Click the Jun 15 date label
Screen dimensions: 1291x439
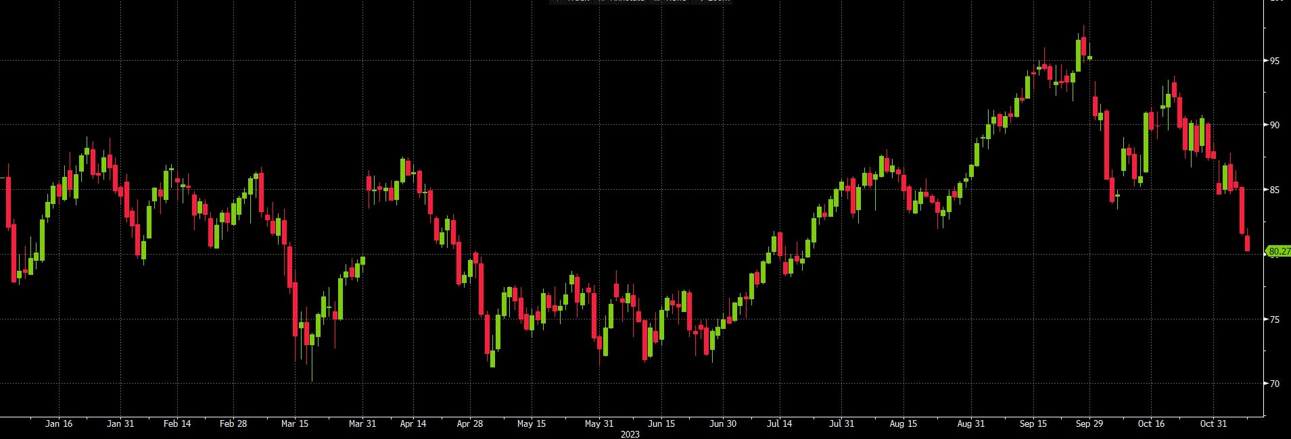661,423
